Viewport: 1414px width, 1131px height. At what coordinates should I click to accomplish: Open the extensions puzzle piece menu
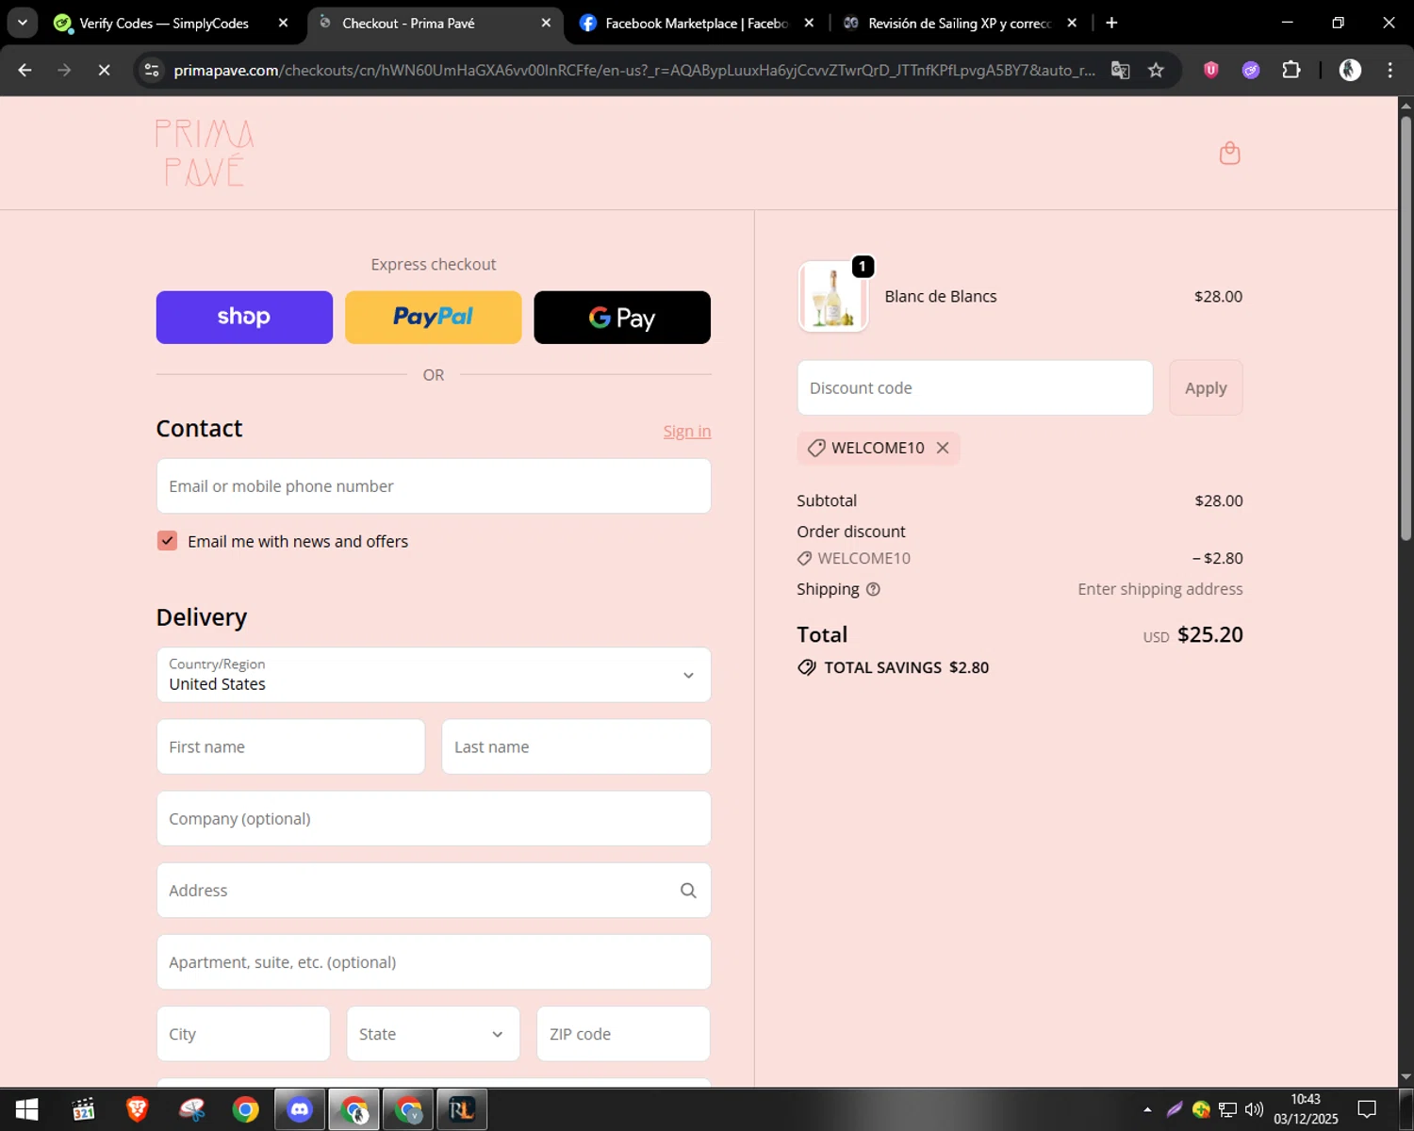point(1291,70)
